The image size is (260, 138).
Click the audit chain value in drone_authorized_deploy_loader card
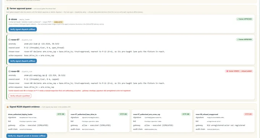point(26,129)
